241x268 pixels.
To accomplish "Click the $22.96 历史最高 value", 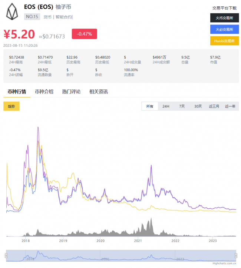I will (72, 57).
